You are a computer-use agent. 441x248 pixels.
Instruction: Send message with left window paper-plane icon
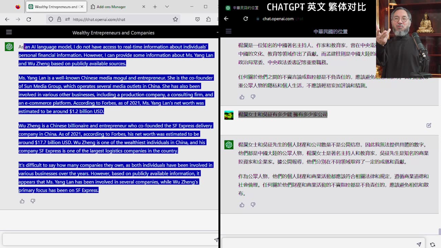tap(216, 240)
